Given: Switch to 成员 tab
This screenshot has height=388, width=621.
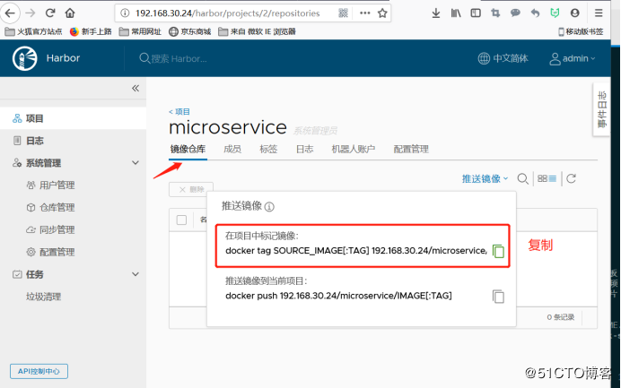Looking at the screenshot, I should [232, 149].
